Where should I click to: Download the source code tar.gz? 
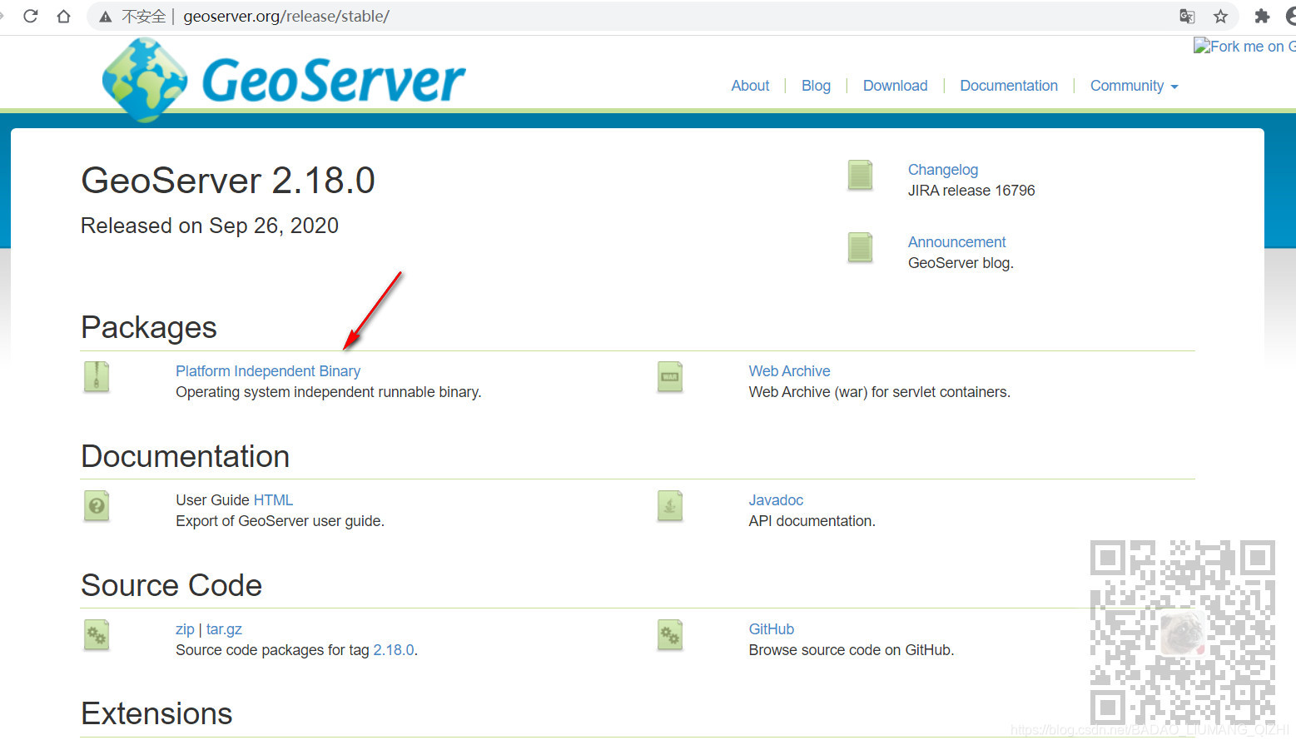click(224, 629)
